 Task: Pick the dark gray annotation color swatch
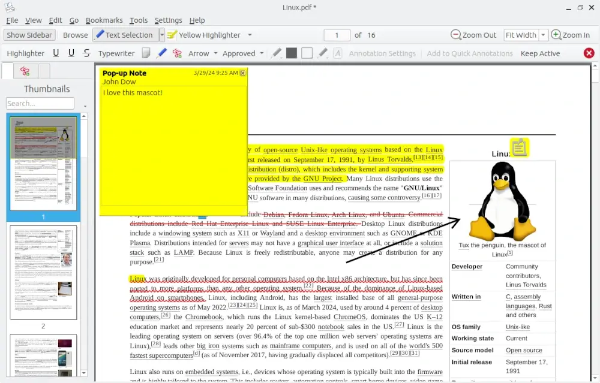(292, 53)
